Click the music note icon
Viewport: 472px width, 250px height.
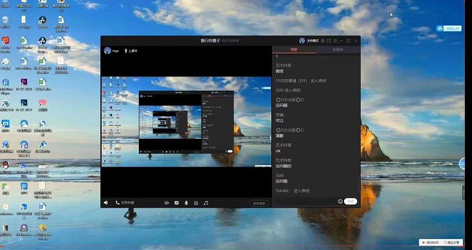click(x=206, y=203)
